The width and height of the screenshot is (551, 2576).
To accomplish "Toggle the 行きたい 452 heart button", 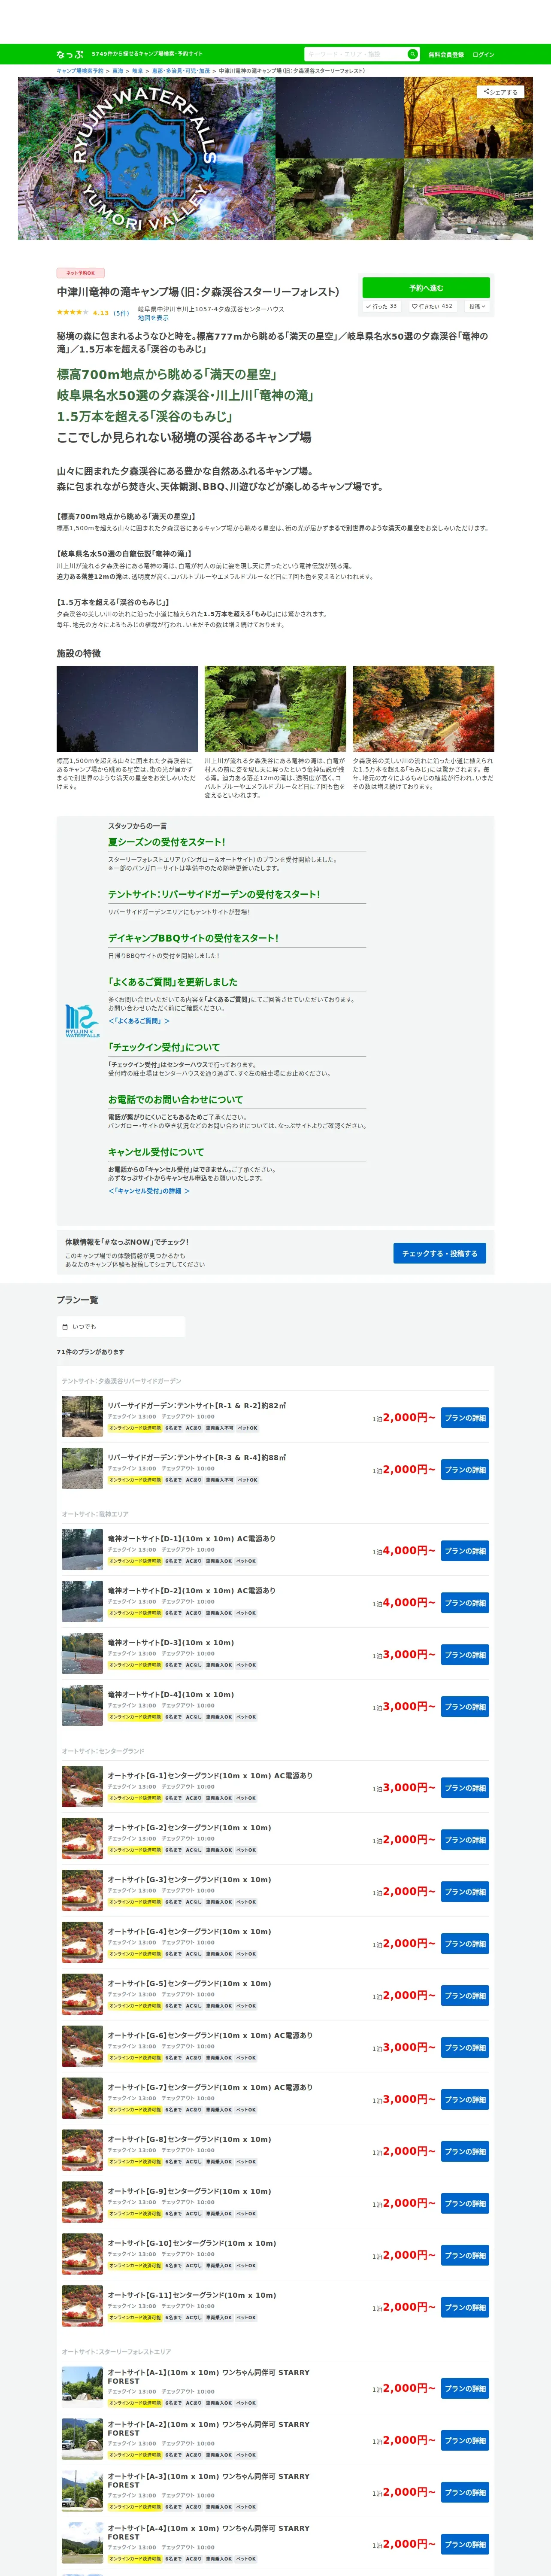I will 434,307.
